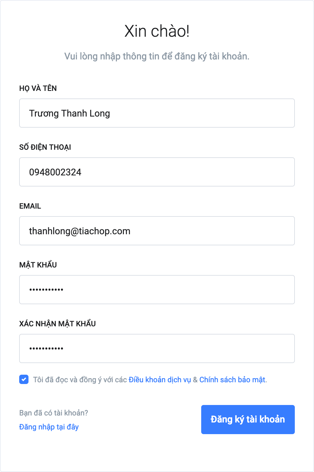
Task: Click the Họ và tên input field
Action: point(157,113)
